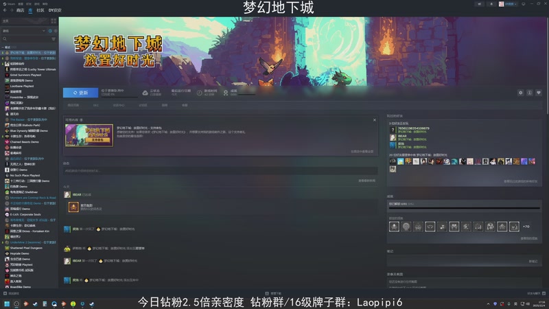Open the 社区 community tab
Image resolution: width=549 pixels, height=309 pixels.
point(40,10)
